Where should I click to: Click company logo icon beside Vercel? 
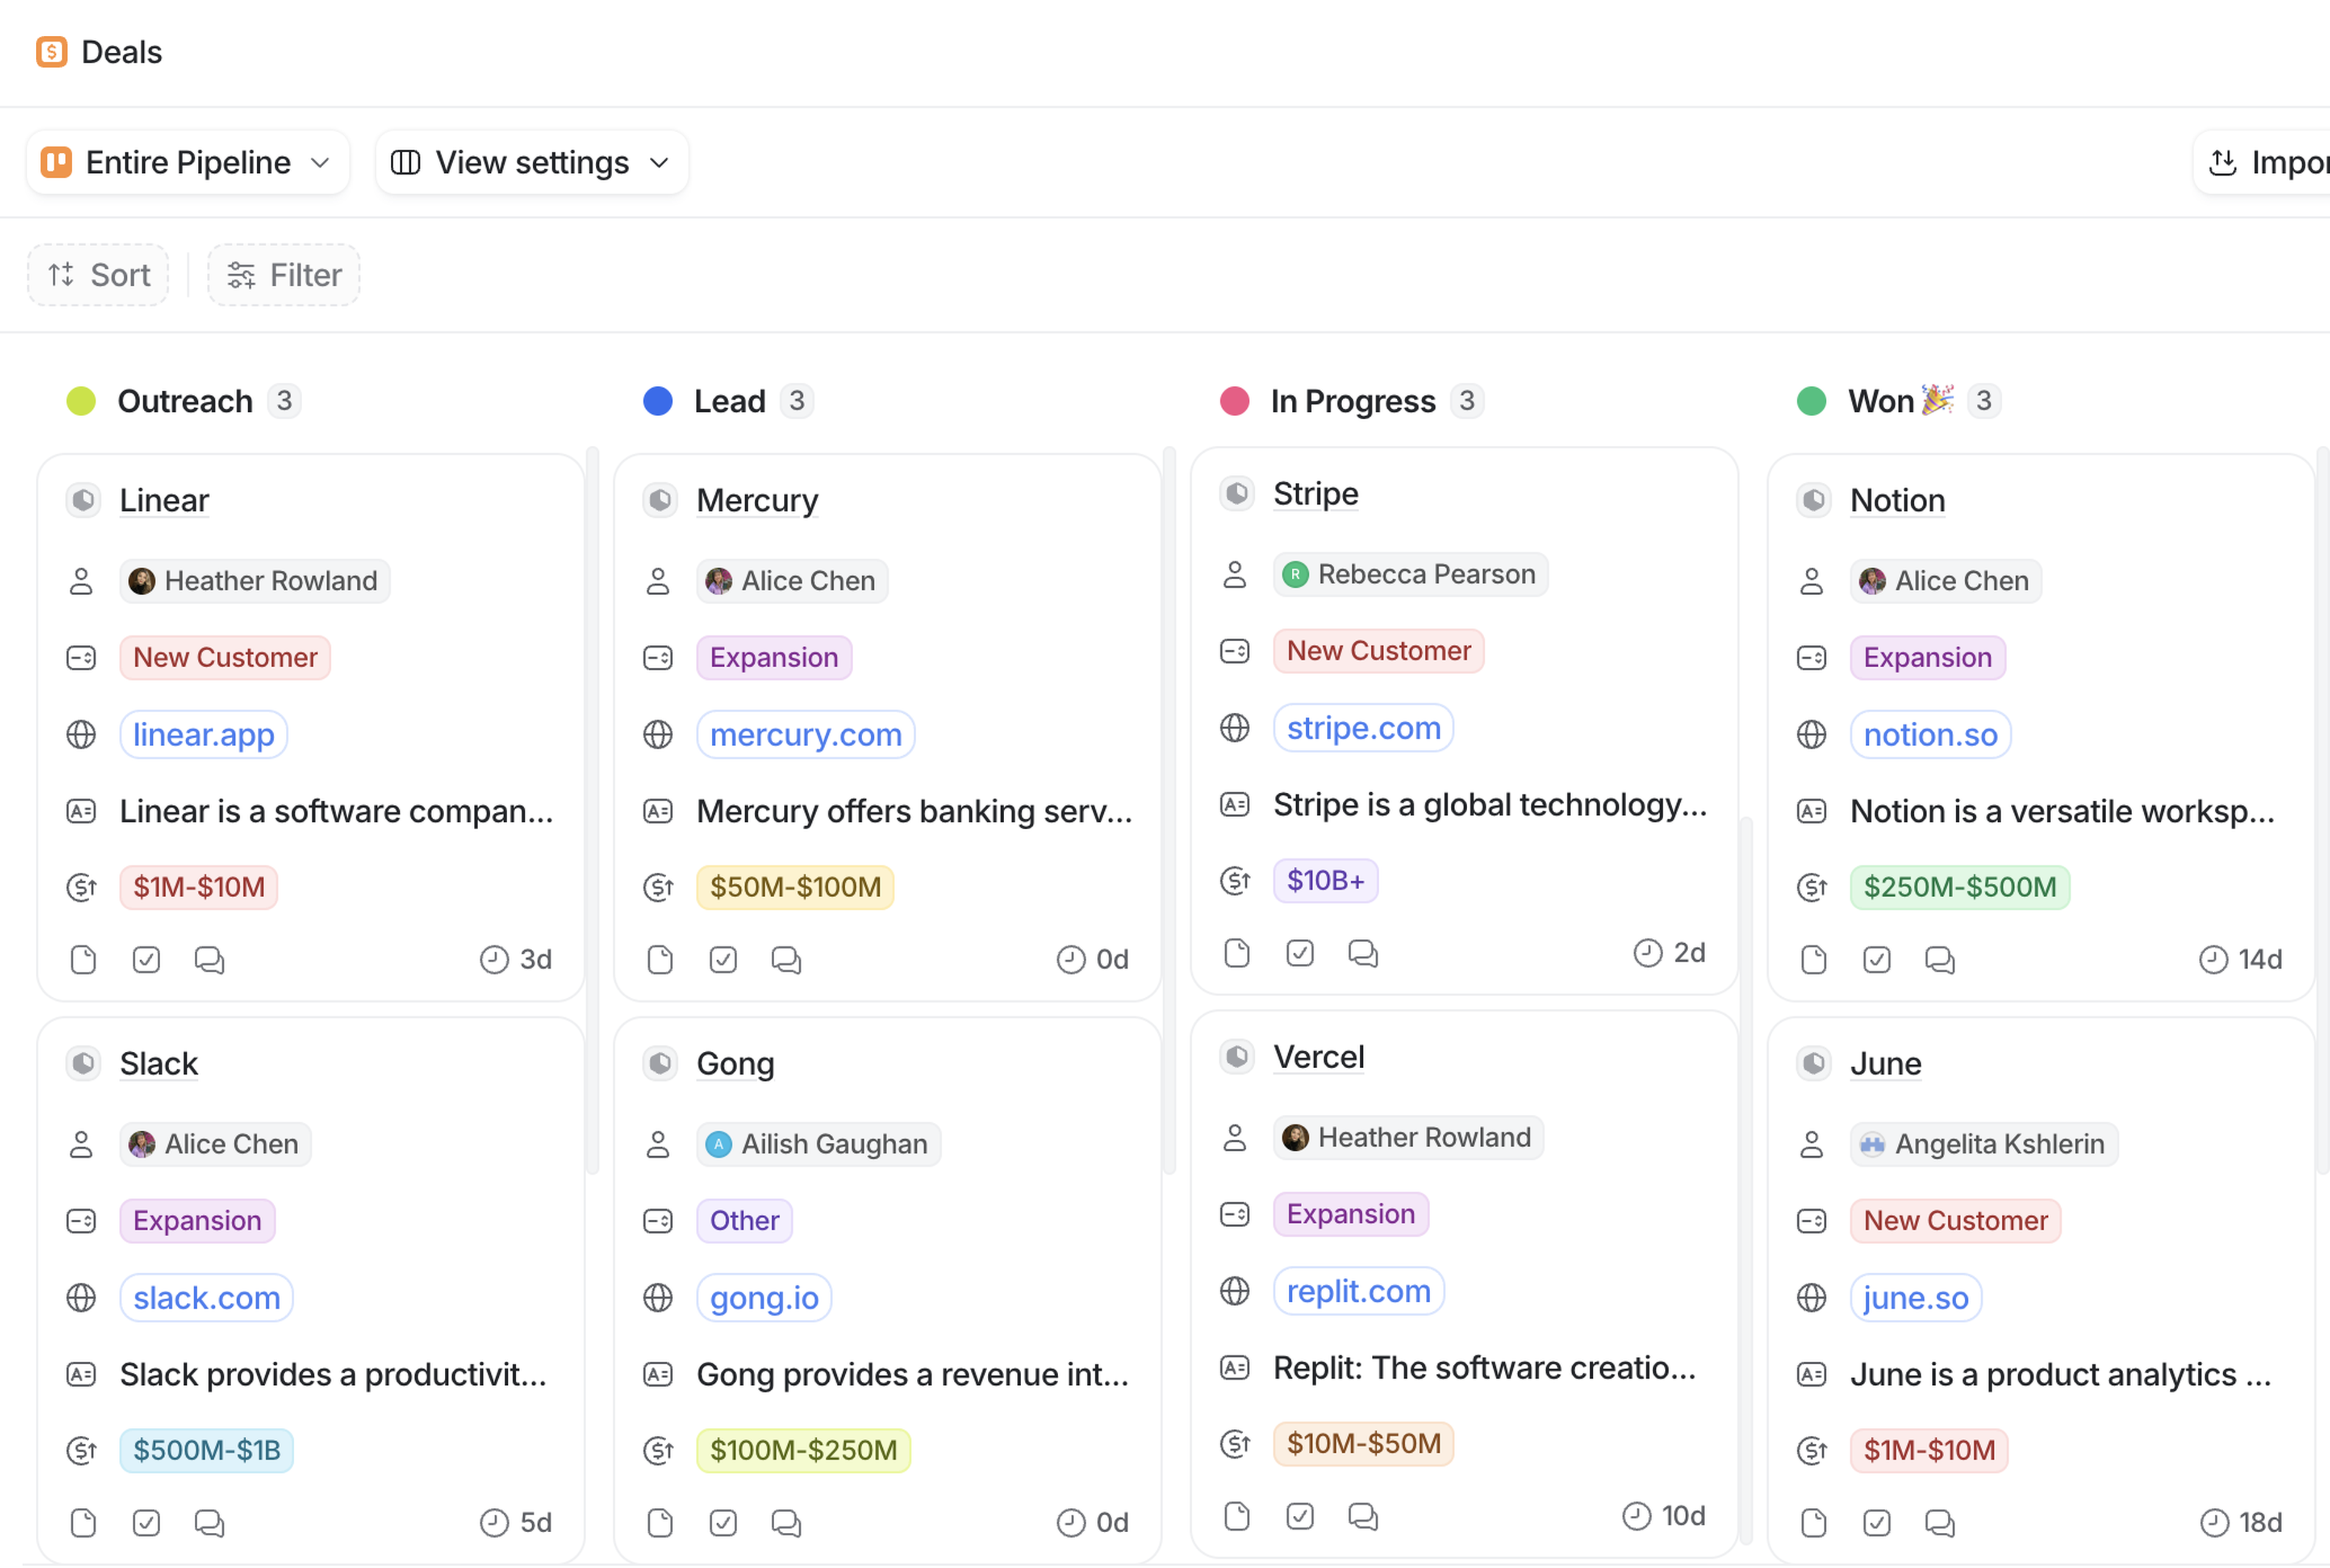tap(1238, 1057)
